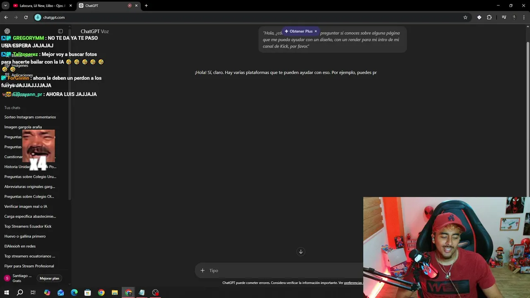Close the ChatGPT browser tab
Viewport: 530px width, 298px height.
tap(136, 6)
